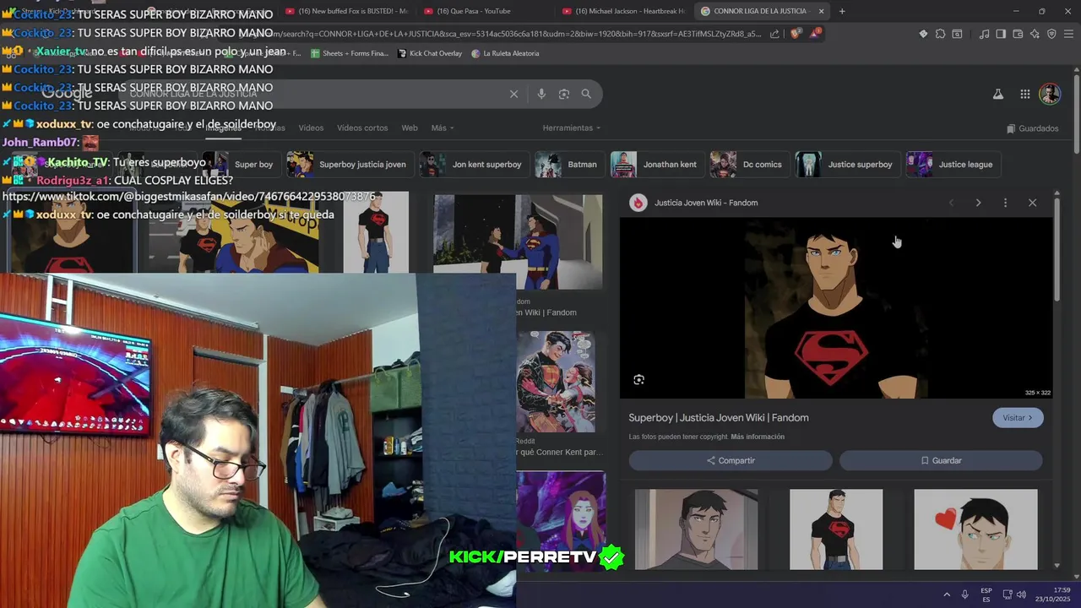The image size is (1081, 608).
Task: Select the Justice league chip
Action: tap(953, 165)
